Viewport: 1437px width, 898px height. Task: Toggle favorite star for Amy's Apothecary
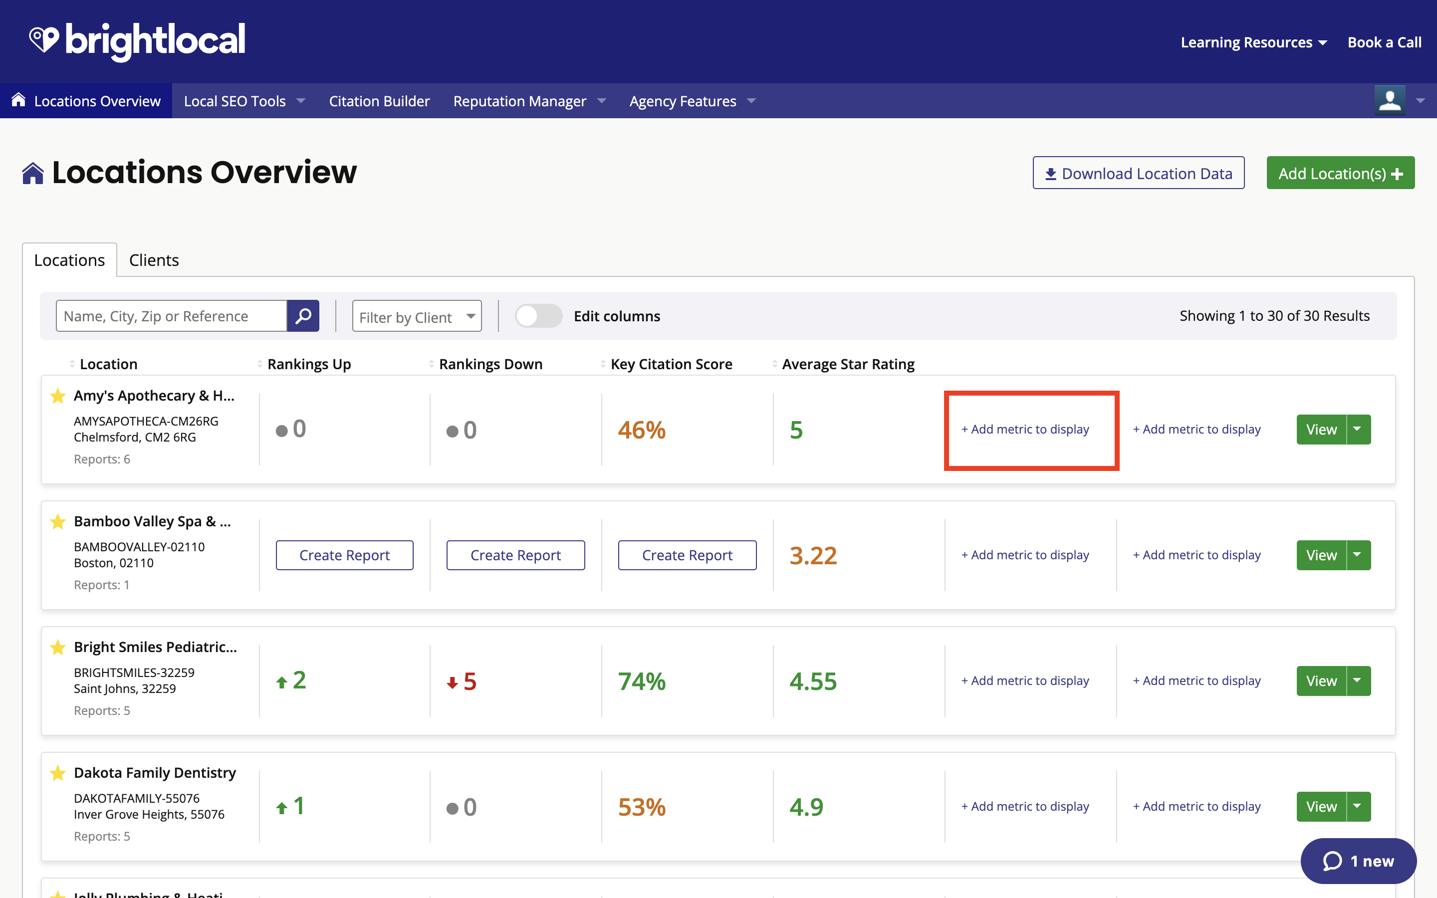[57, 396]
